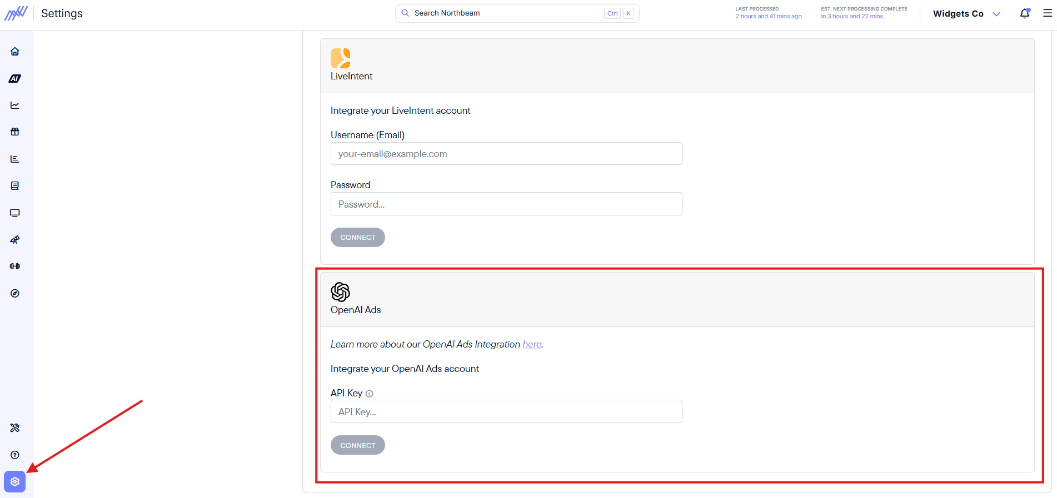Open the notifications bell
This screenshot has width=1057, height=498.
pos(1025,13)
